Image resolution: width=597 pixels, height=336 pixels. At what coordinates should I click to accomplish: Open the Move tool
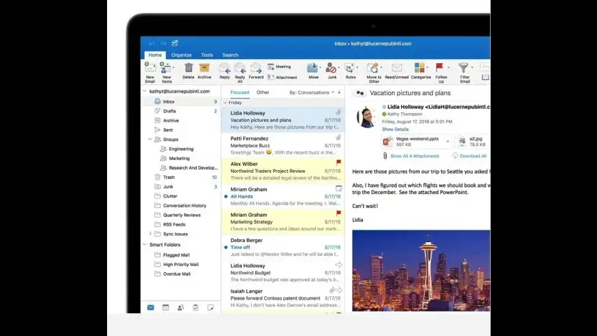coord(313,71)
